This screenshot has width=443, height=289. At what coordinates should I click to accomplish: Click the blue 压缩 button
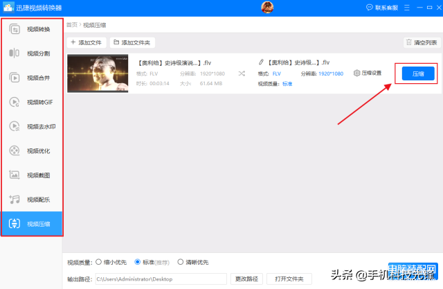click(x=418, y=73)
